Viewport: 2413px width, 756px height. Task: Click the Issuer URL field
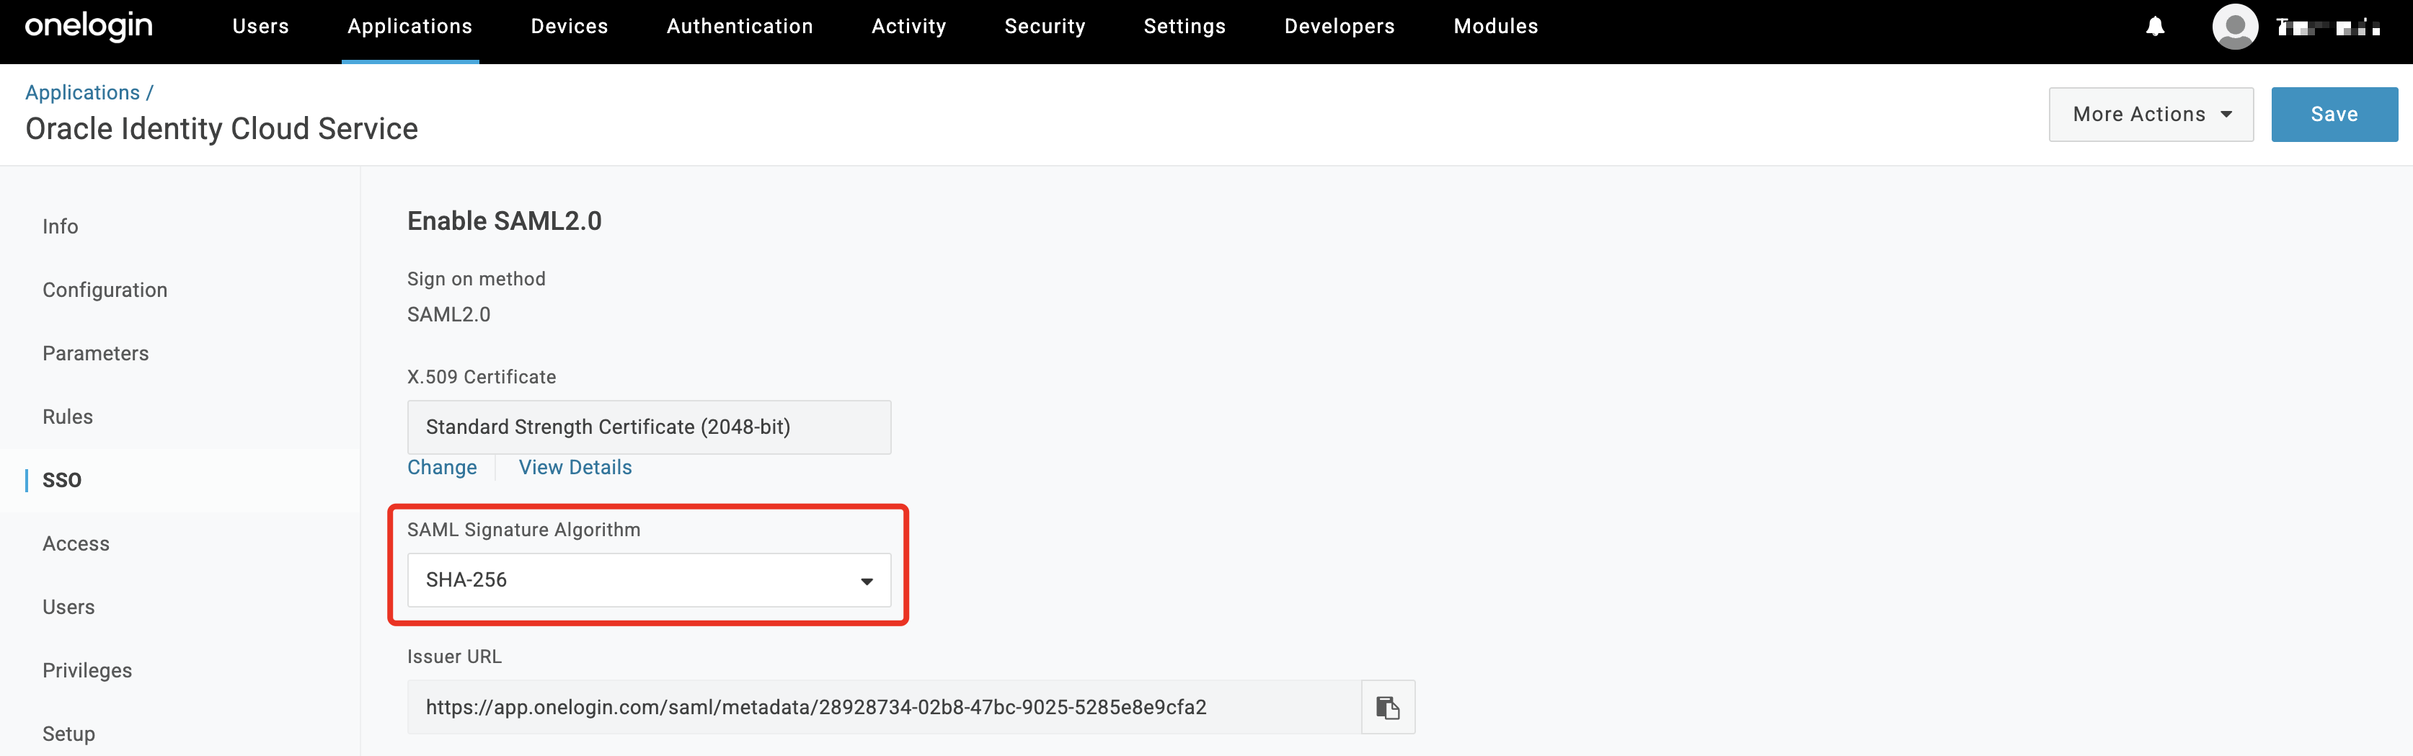point(885,707)
